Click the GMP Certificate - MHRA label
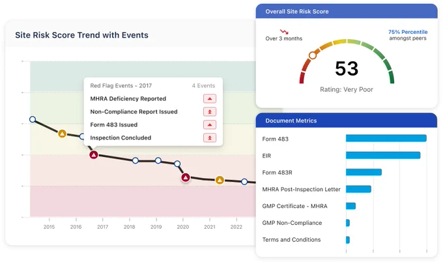Image resolution: width=443 pixels, height=264 pixels. pyautogui.click(x=294, y=206)
